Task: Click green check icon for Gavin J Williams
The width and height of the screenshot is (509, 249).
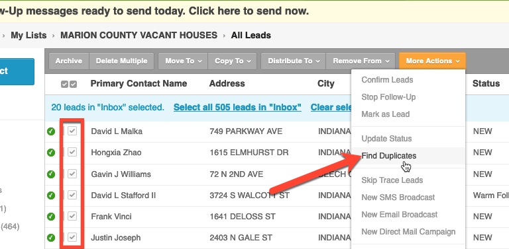Action: coord(51,174)
